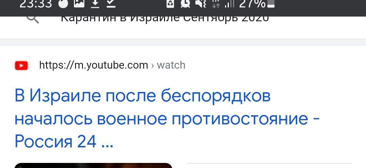Tap the battery saver recycle icon
Viewport: 366px width, 168px height.
170,4
